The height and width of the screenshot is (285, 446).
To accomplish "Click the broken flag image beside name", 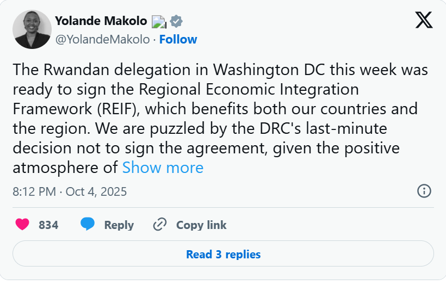I will point(158,22).
